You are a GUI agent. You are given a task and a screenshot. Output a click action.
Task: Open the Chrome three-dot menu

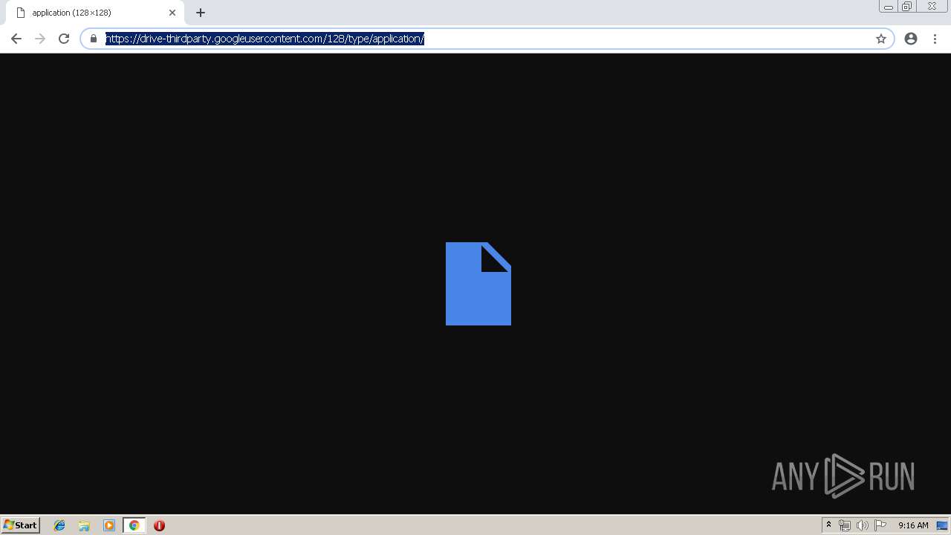click(x=935, y=39)
